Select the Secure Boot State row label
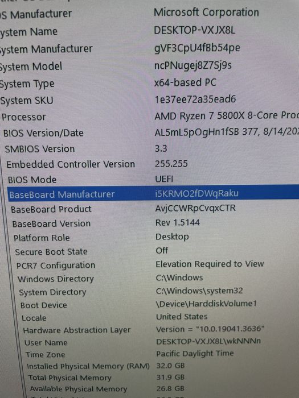 click(51, 252)
